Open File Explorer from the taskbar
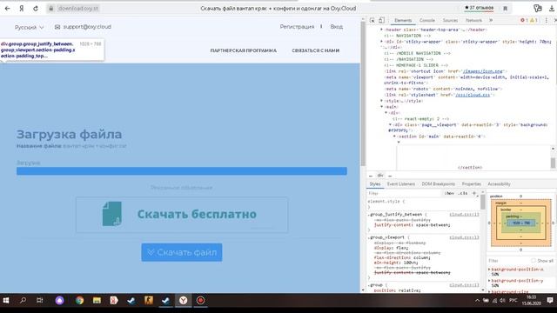557x313 pixels. 97,301
